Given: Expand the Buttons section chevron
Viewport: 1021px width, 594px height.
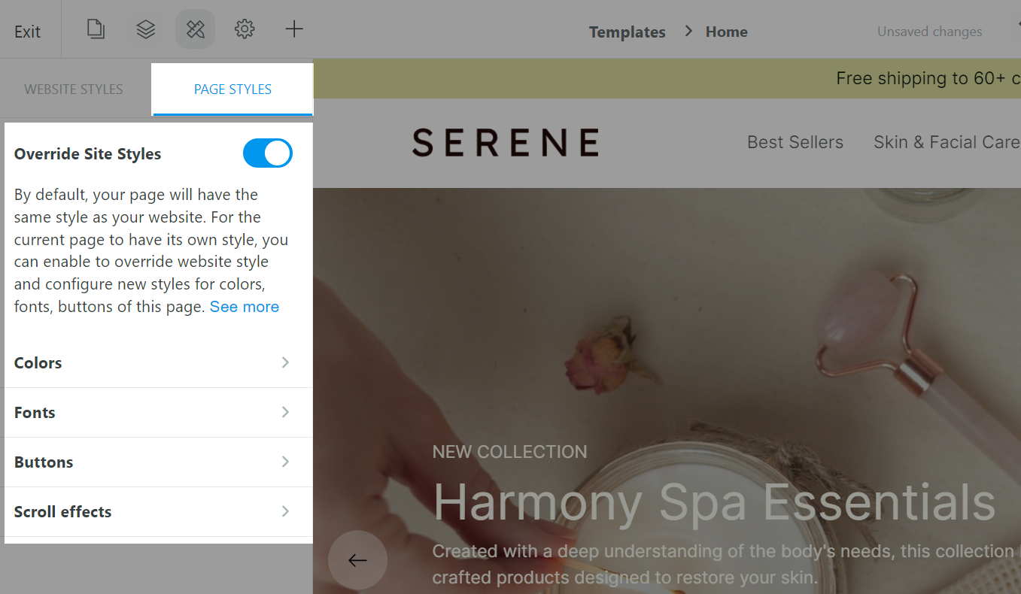Looking at the screenshot, I should tap(285, 462).
